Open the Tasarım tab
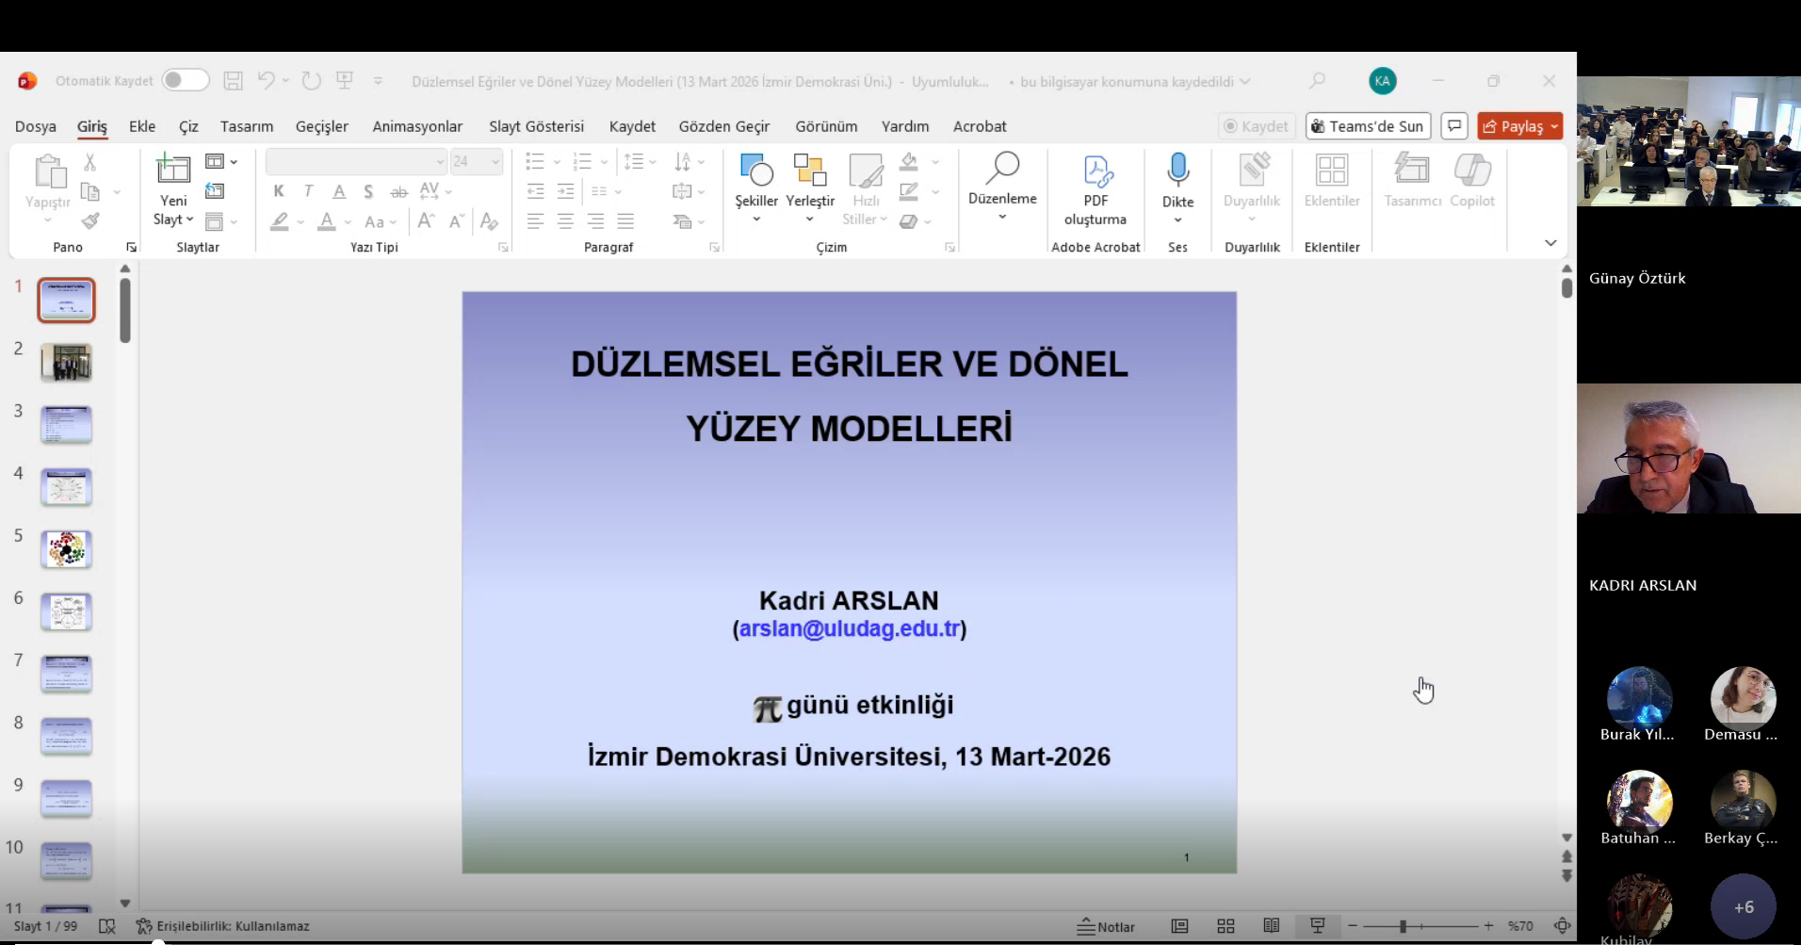This screenshot has width=1801, height=945. click(x=247, y=126)
